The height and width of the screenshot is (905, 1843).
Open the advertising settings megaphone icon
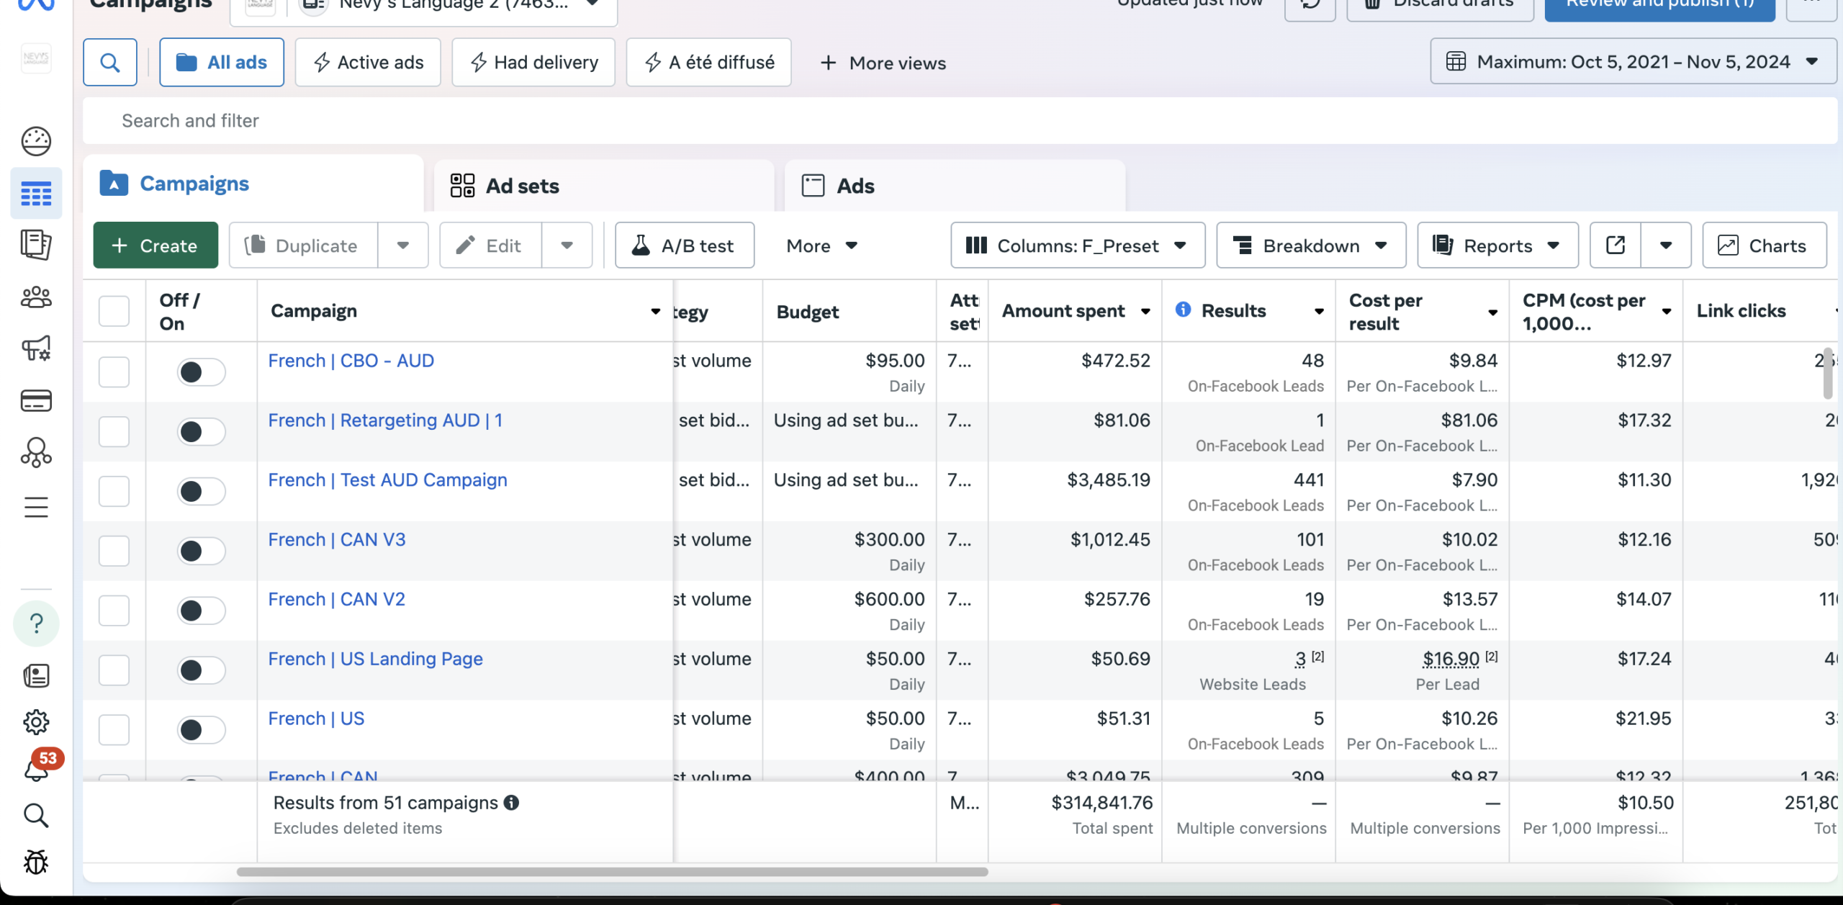(x=36, y=348)
